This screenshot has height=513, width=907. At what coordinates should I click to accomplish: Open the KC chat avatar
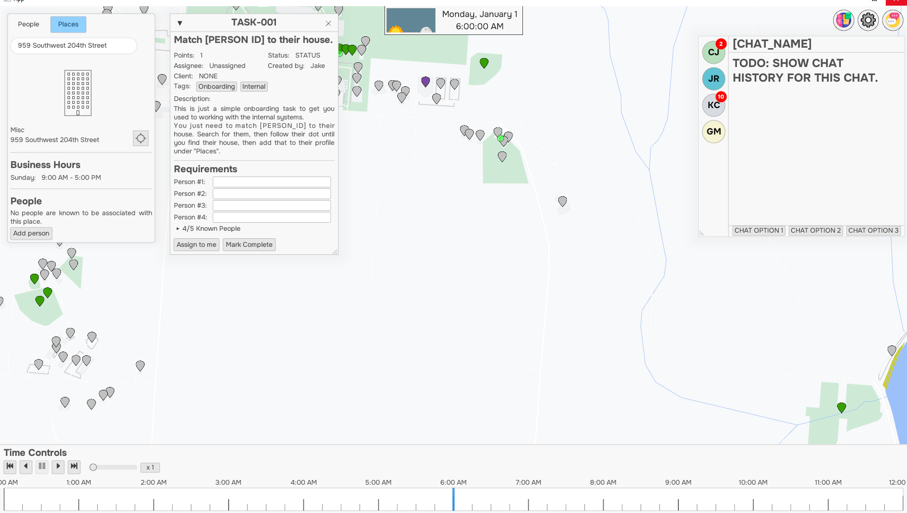coord(713,105)
